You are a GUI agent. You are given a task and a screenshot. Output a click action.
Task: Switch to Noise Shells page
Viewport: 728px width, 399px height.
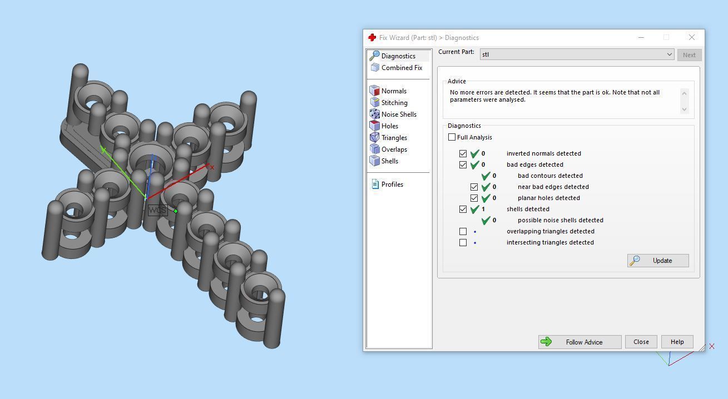point(399,114)
